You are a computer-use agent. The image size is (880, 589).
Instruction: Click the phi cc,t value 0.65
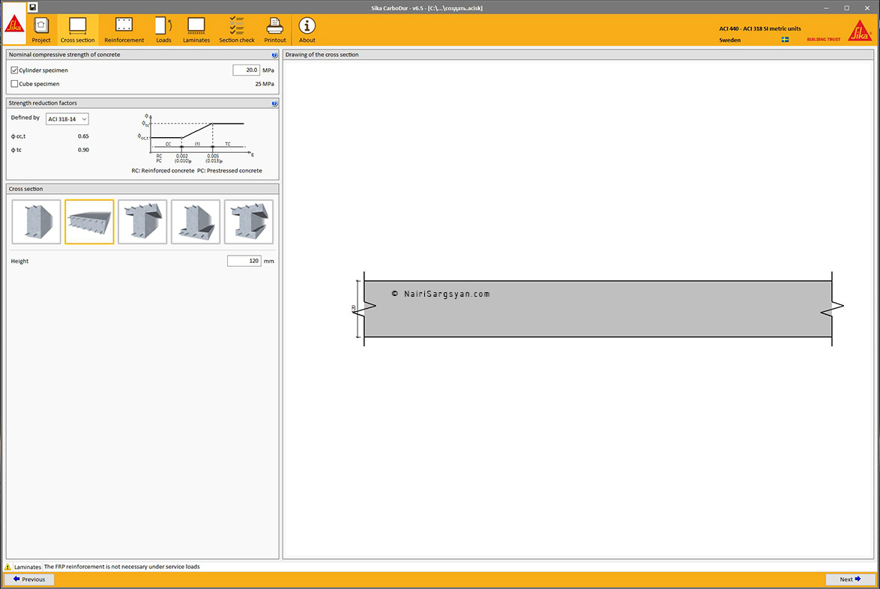point(83,136)
